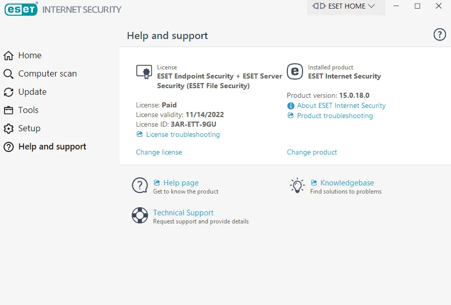
Task: Open Technical Support link
Action: tap(183, 213)
